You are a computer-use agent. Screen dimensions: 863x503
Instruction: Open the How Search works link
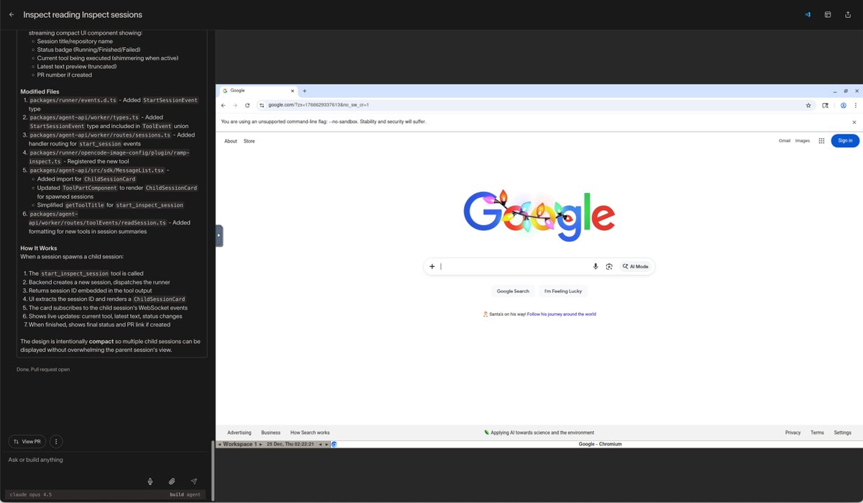pos(310,432)
